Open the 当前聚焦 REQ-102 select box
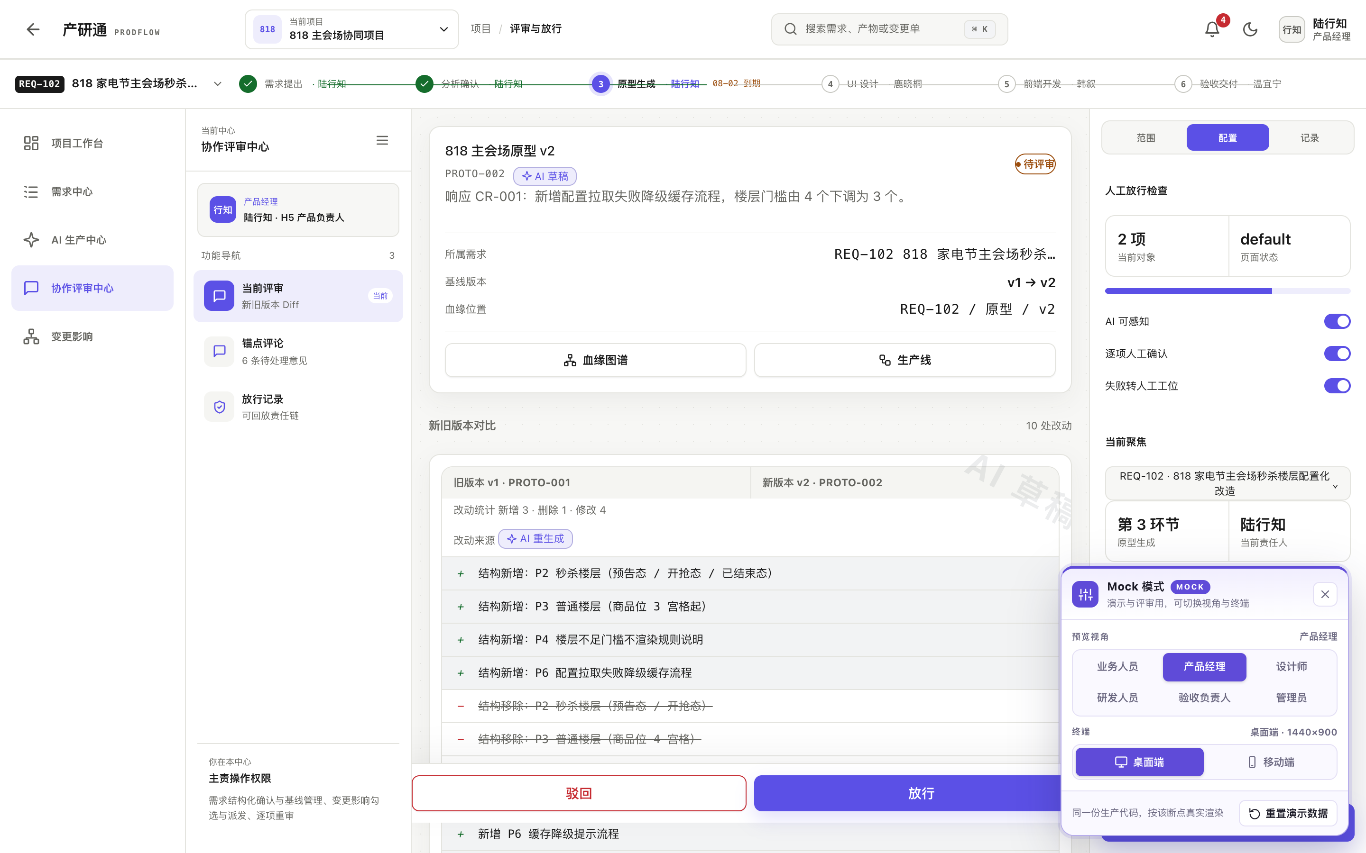Viewport: 1366px width, 853px height. 1228,483
